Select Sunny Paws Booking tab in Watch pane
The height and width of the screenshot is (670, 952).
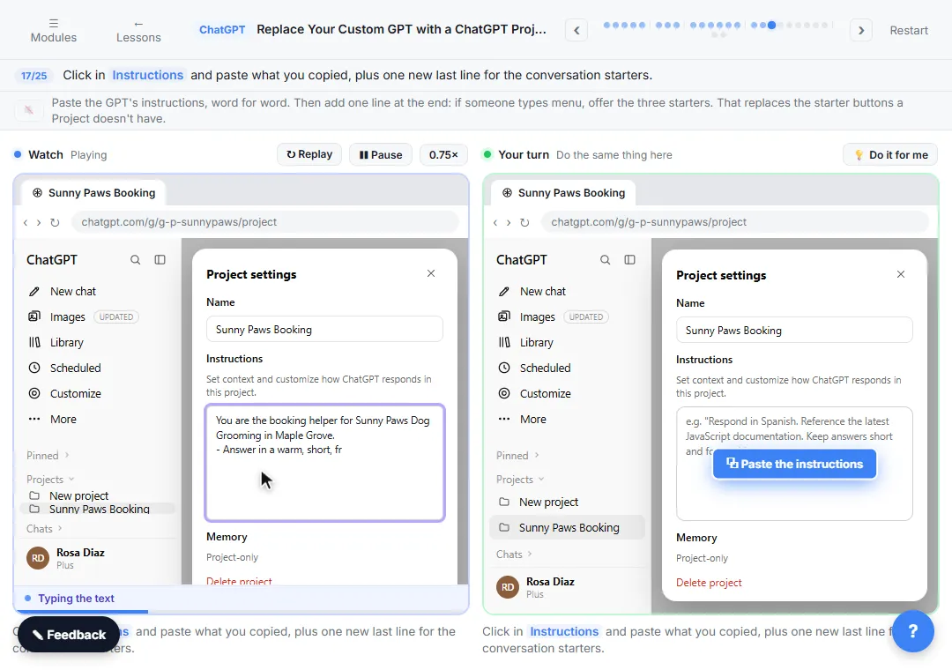coord(93,193)
